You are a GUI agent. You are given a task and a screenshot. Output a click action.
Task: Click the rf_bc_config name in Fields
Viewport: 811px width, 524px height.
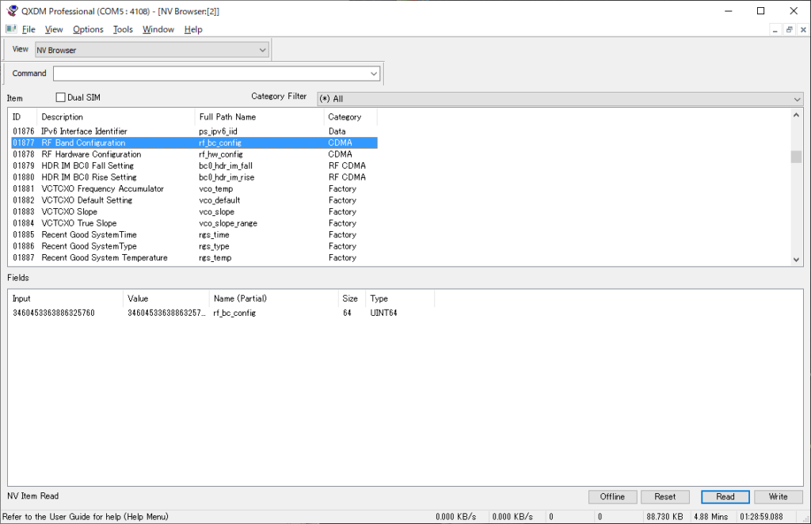point(234,313)
